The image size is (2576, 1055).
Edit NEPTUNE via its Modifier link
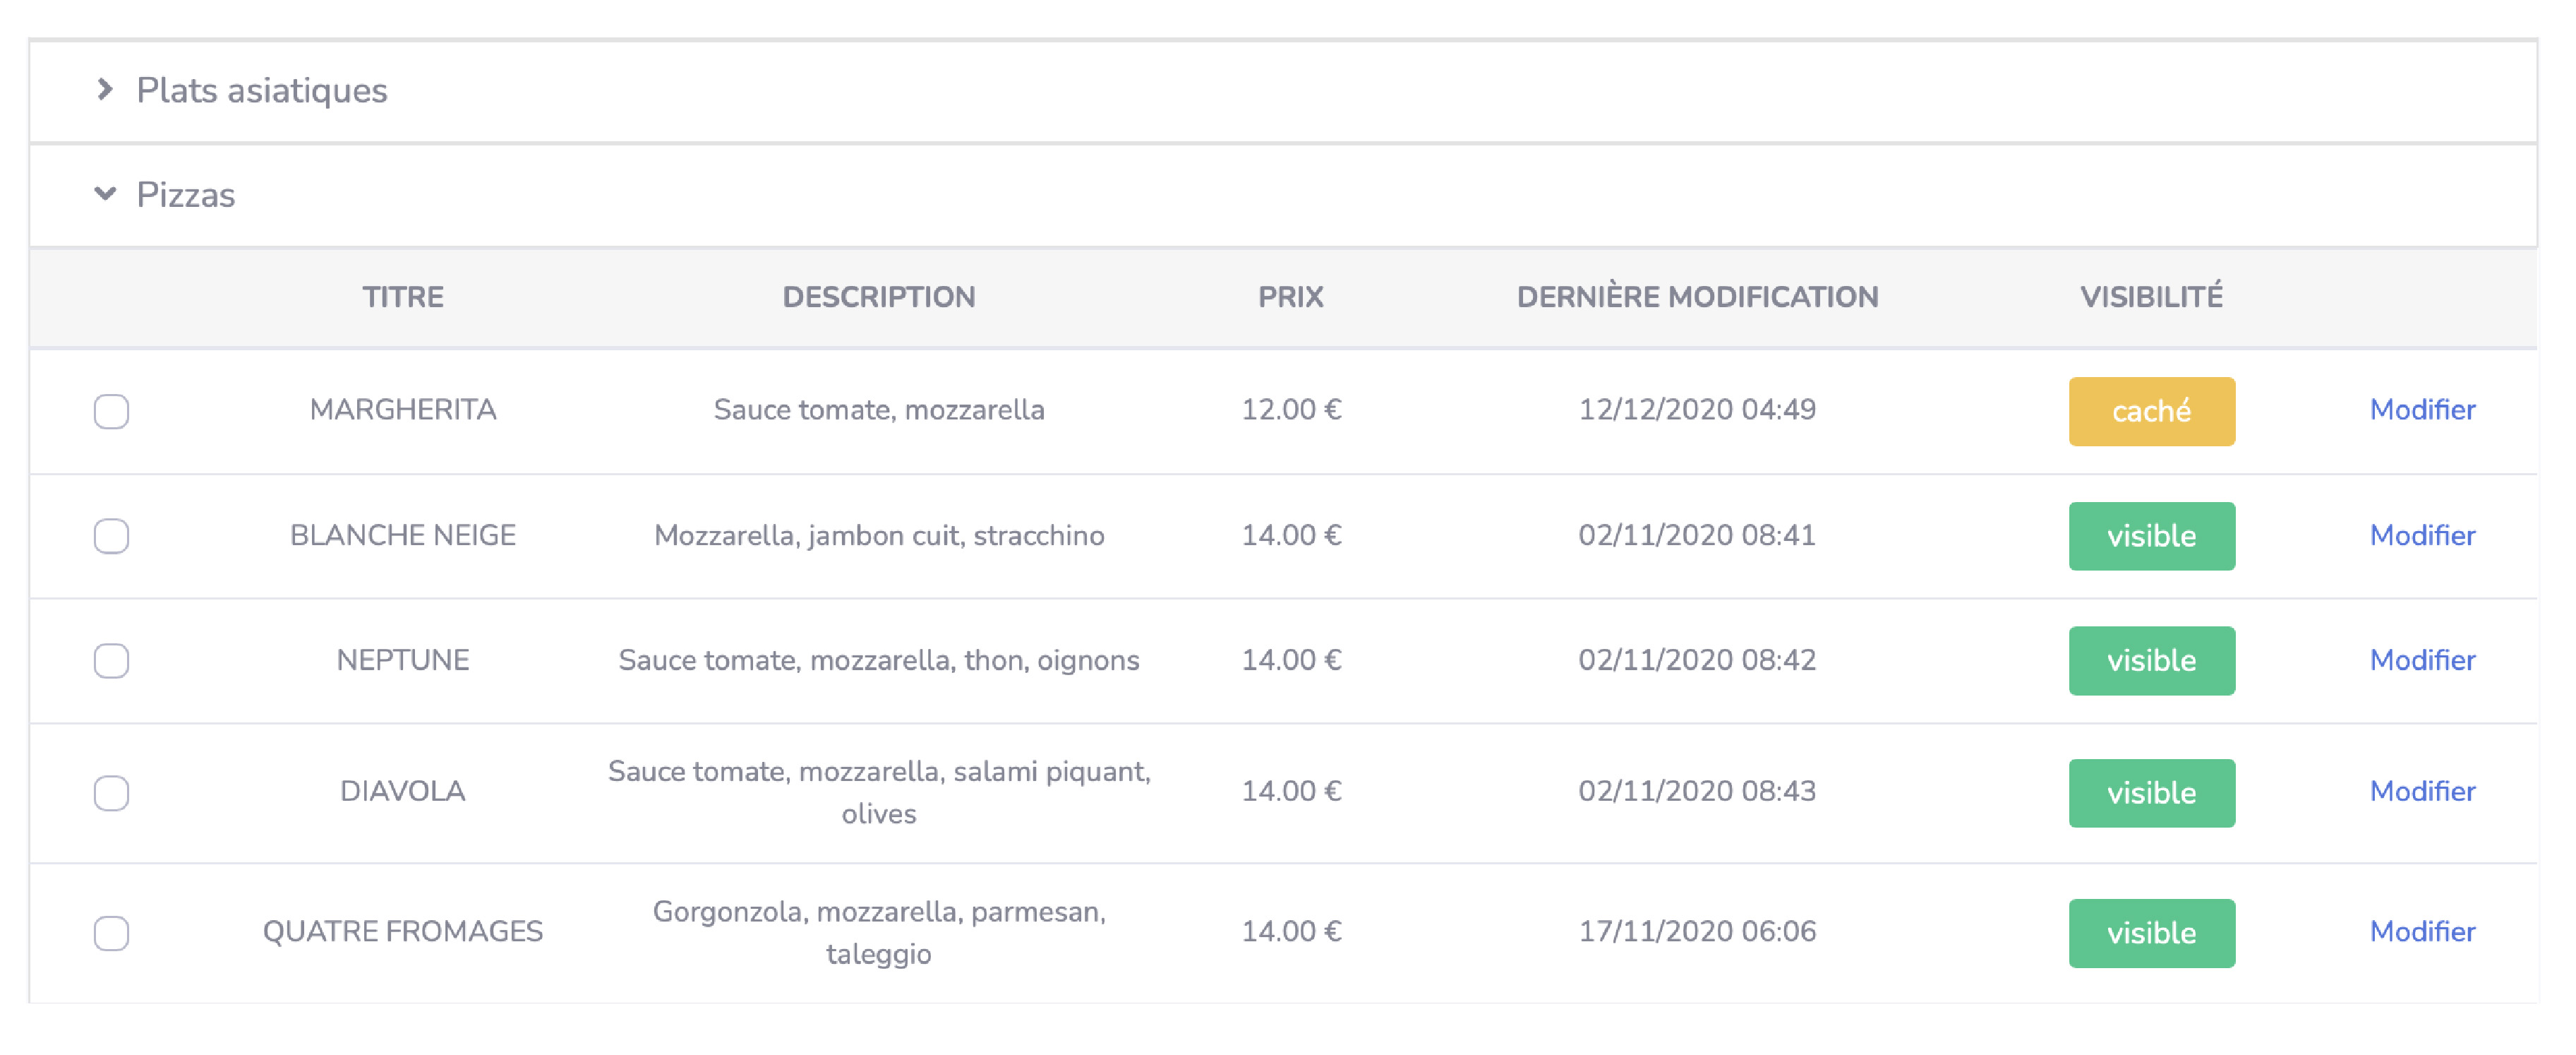[2422, 661]
